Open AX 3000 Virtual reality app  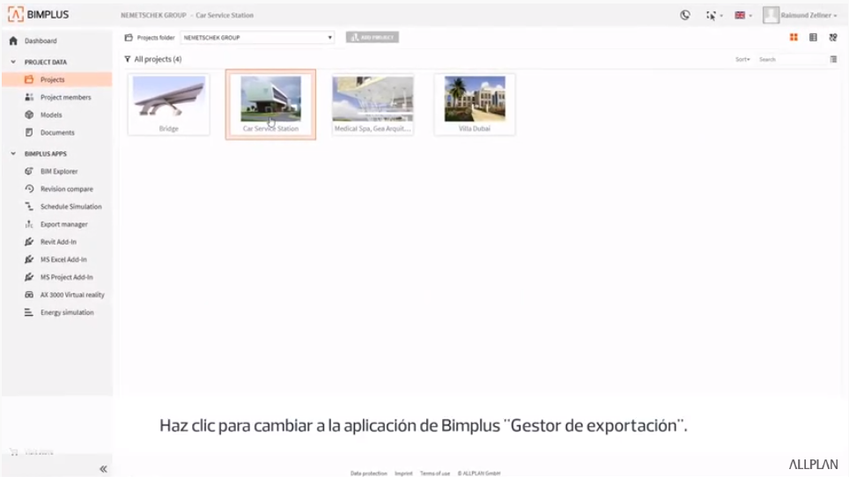pos(71,295)
